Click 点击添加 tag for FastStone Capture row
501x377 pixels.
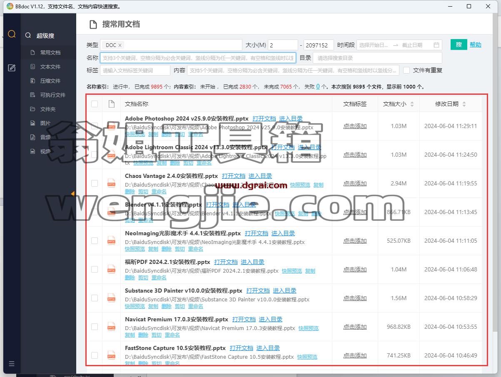click(x=355, y=355)
